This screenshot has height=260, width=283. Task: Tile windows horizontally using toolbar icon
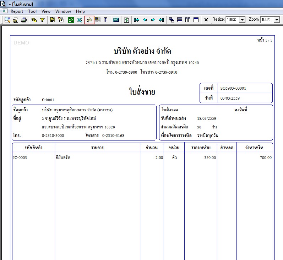tap(180, 20)
